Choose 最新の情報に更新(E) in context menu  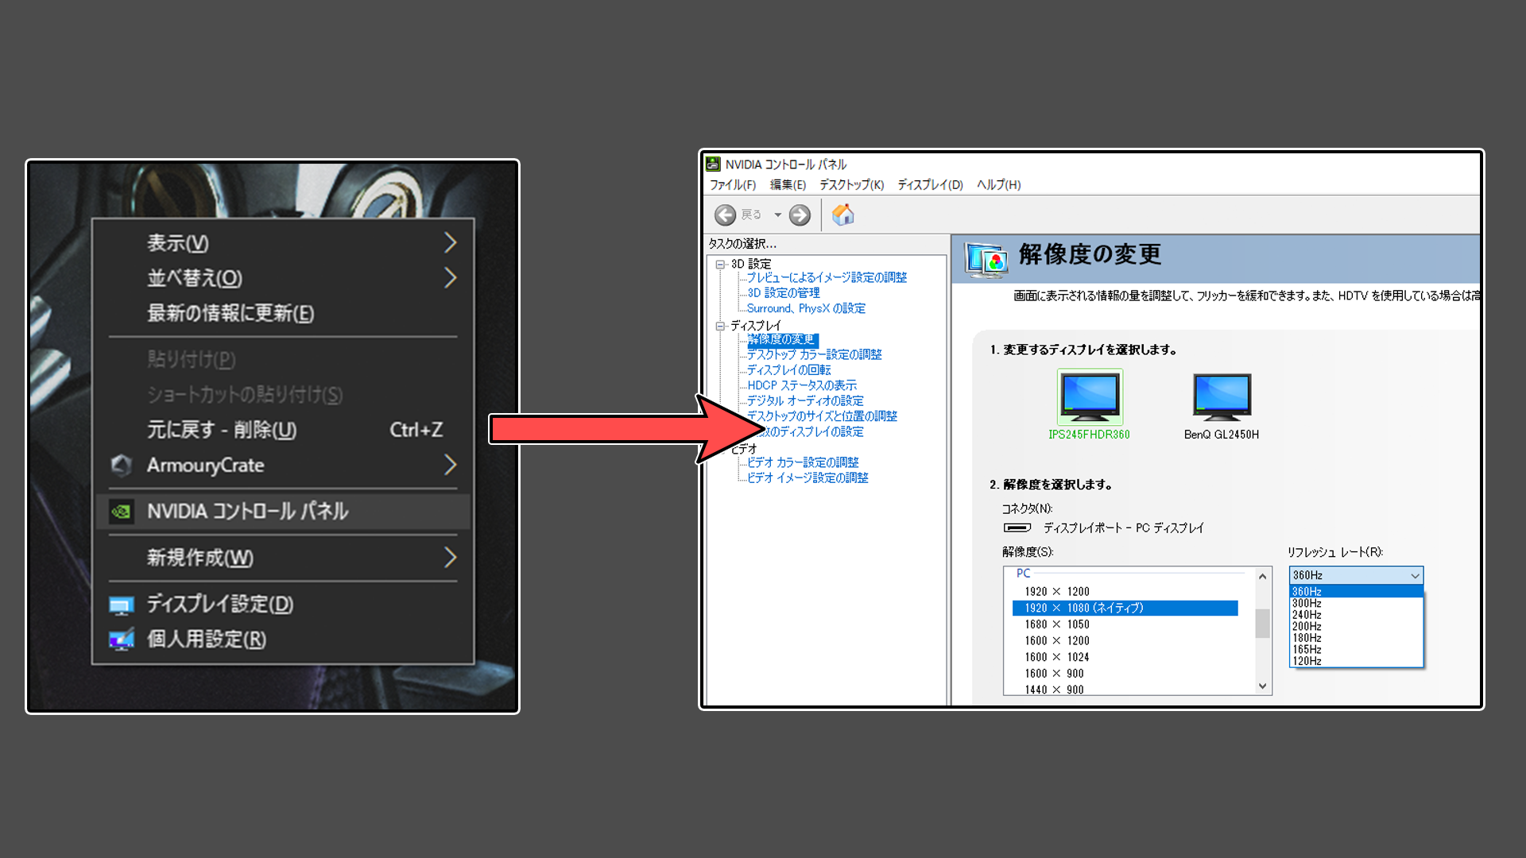(x=283, y=313)
